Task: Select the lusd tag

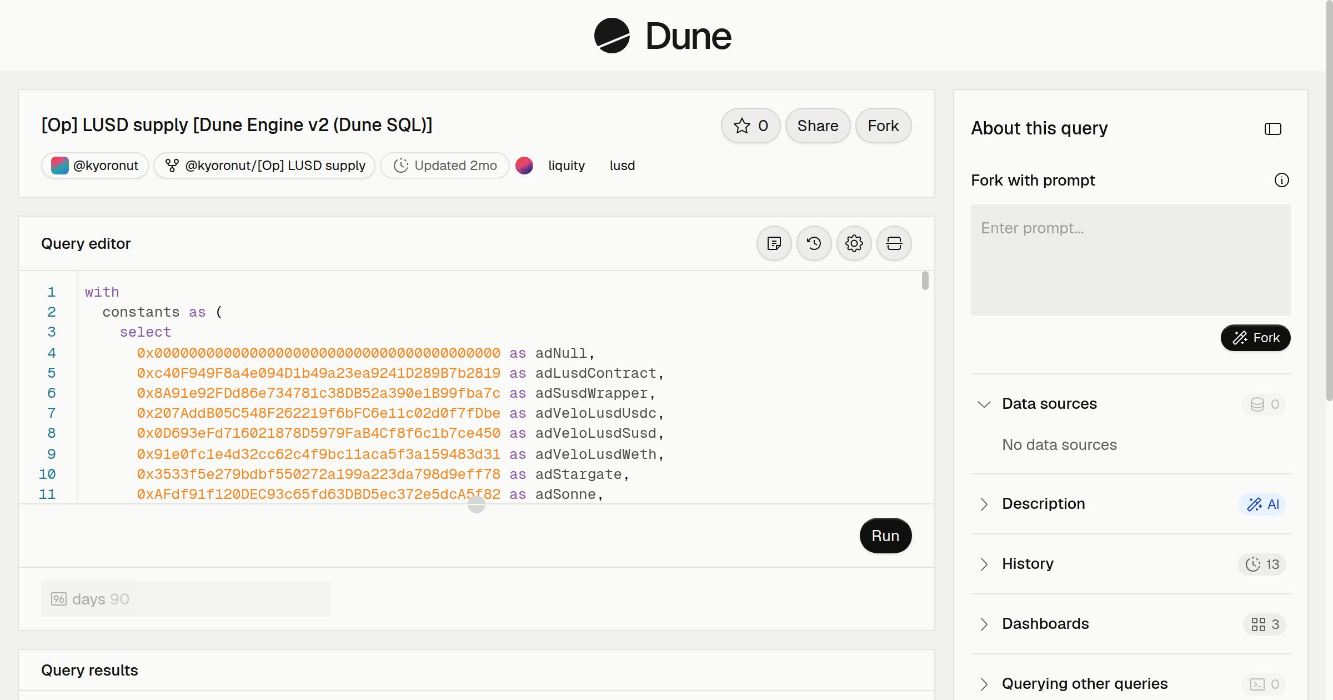Action: tap(622, 166)
